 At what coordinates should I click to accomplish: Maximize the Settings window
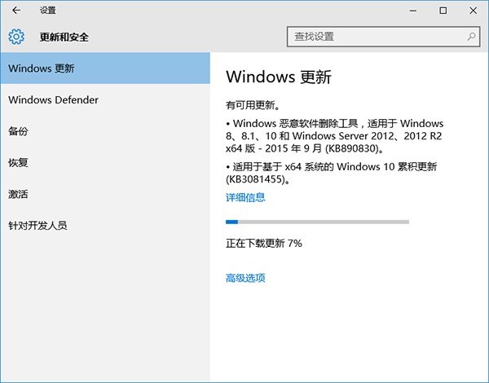click(443, 11)
